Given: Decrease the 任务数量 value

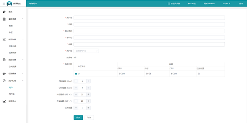Looking at the screenshot, I should (x=76, y=108).
